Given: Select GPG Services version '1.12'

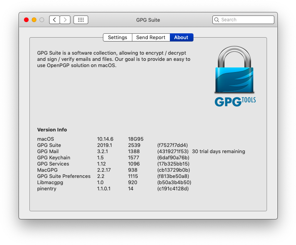Looking at the screenshot, I should point(101,164).
